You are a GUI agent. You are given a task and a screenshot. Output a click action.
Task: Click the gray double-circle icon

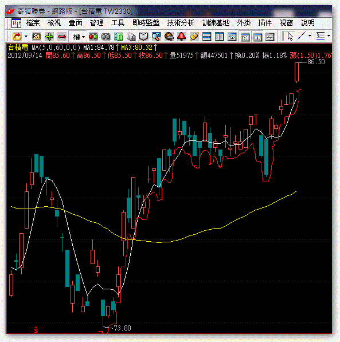(x=106, y=37)
